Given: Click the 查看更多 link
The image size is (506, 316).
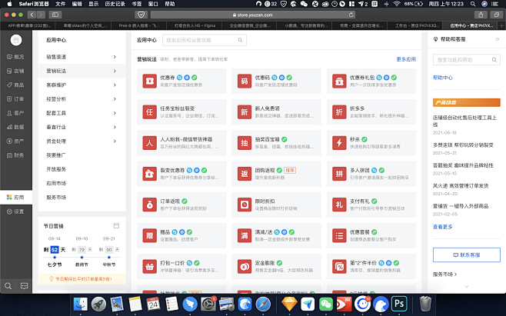Looking at the screenshot, I should click(x=442, y=227).
